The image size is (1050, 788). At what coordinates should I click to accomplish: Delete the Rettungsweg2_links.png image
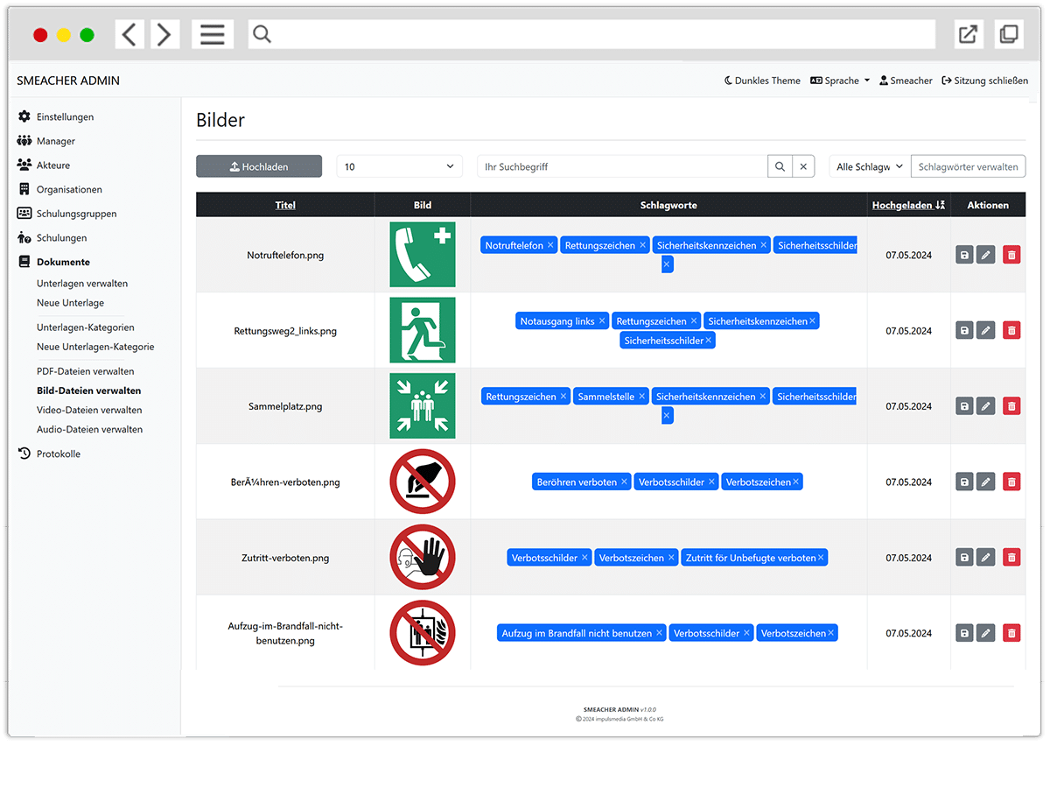click(x=1011, y=330)
